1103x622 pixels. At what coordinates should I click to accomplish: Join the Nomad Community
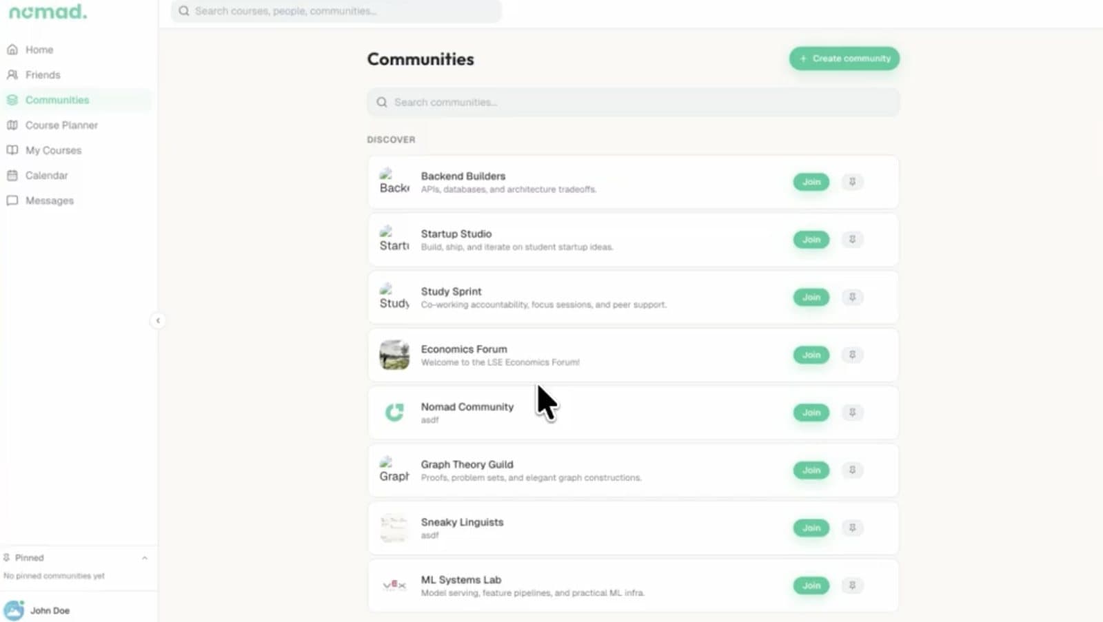coord(811,413)
